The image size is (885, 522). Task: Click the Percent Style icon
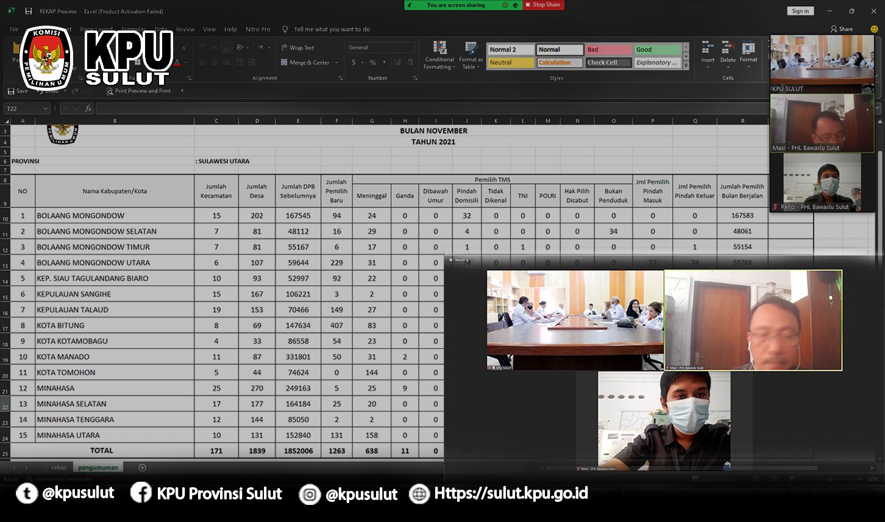click(372, 62)
